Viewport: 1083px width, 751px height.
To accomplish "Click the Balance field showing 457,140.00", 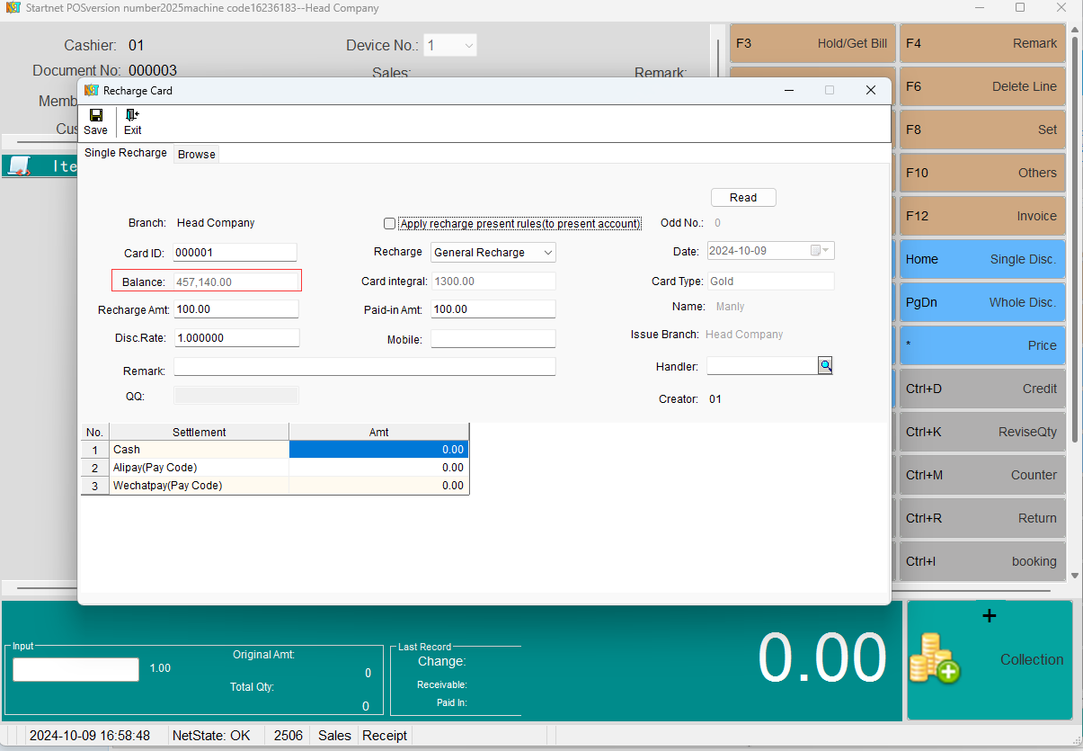I will [235, 282].
